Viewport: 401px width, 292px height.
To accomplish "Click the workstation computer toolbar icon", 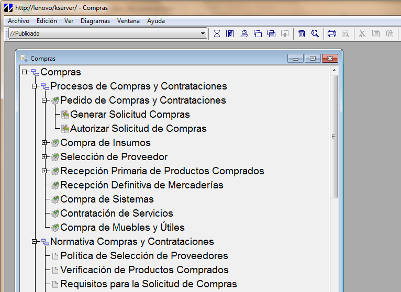I will coord(244,33).
